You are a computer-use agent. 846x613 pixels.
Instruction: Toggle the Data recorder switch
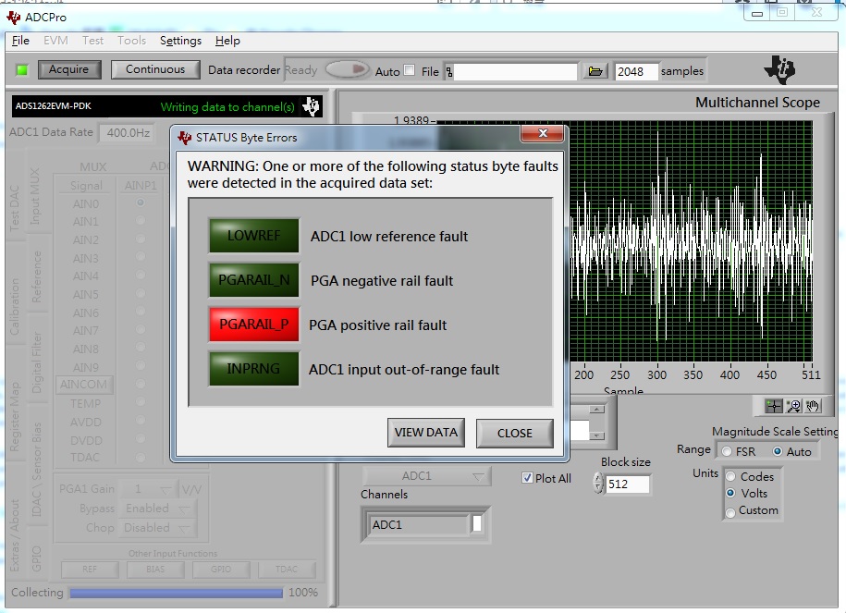[x=347, y=69]
